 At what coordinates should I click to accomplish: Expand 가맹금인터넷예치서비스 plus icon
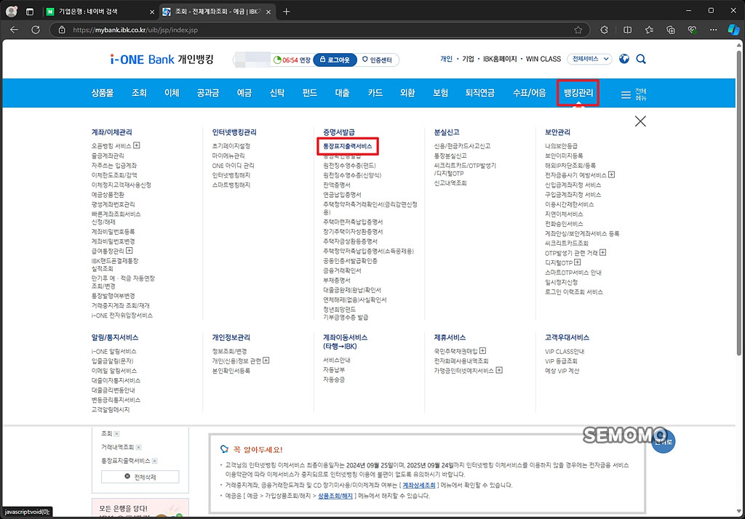pyautogui.click(x=499, y=371)
